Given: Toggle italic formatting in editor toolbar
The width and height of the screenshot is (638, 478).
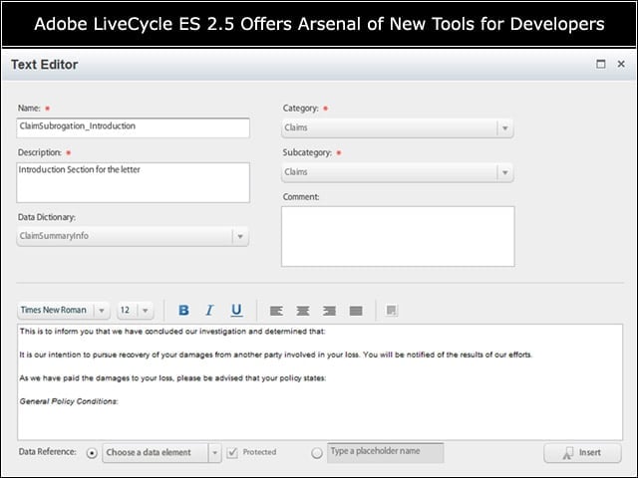Looking at the screenshot, I should [x=209, y=310].
